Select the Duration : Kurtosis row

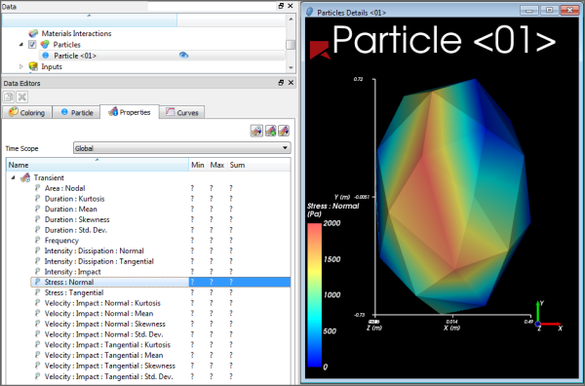161,199
